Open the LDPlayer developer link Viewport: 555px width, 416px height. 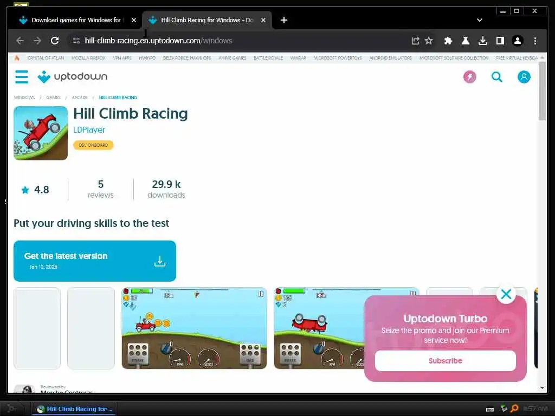coord(89,130)
